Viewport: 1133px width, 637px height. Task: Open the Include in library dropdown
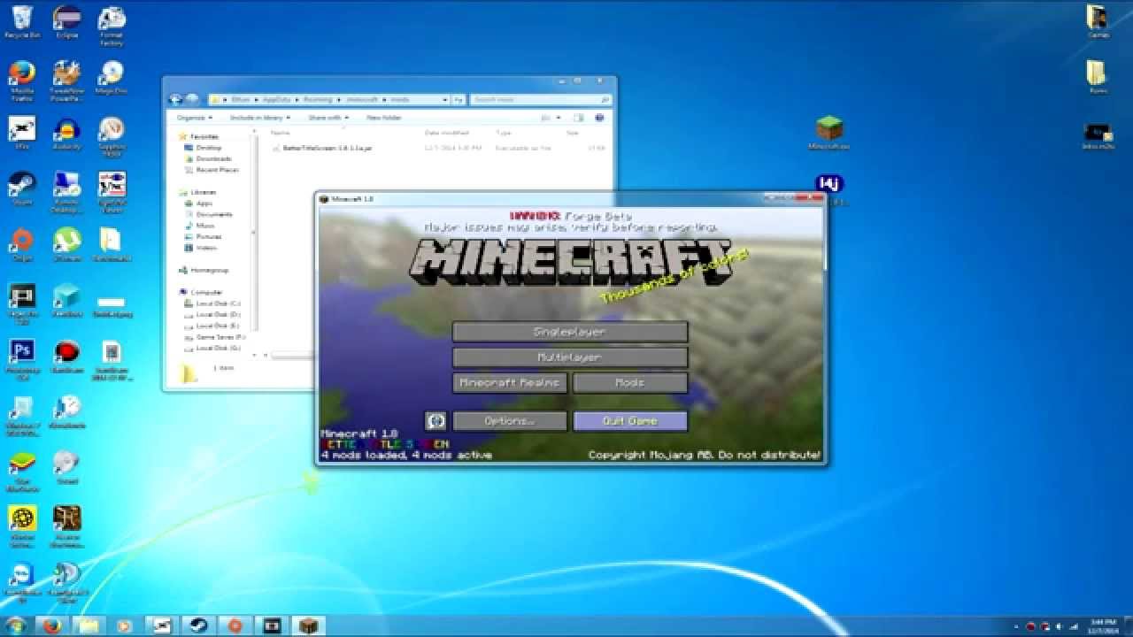pos(258,117)
